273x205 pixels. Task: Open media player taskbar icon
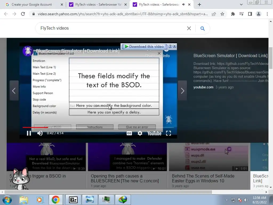click(x=39, y=200)
